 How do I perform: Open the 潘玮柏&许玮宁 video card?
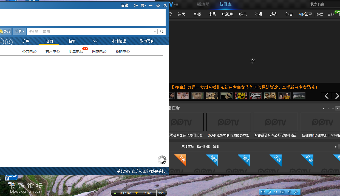point(320,125)
